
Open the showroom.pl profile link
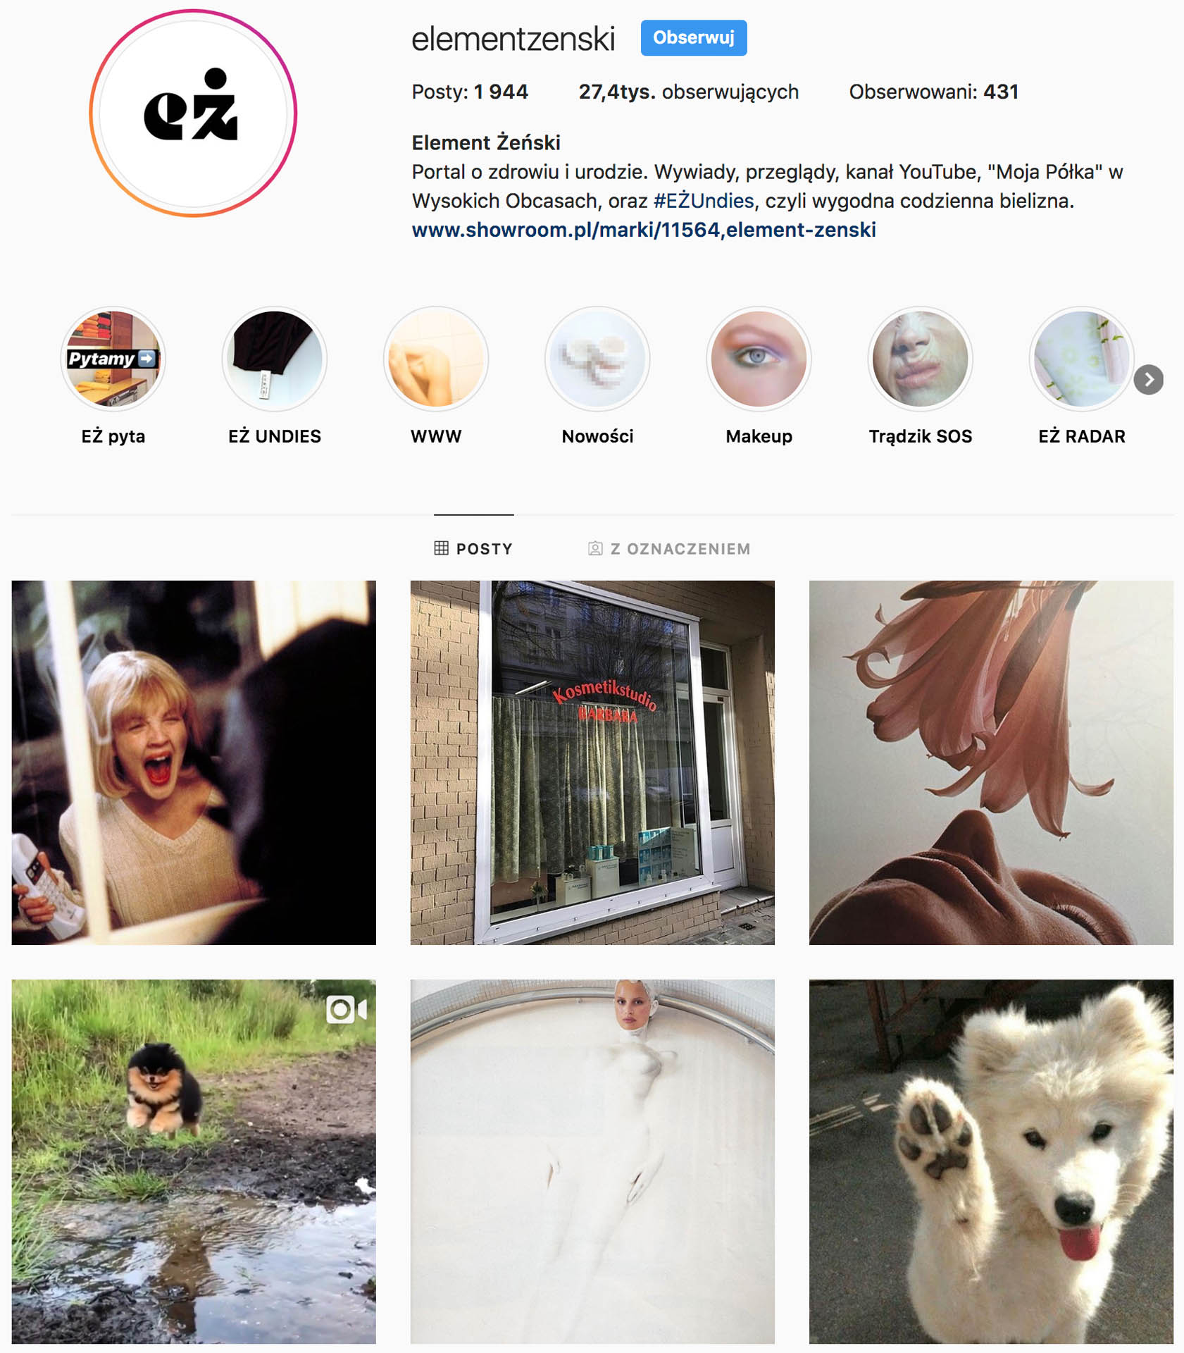click(x=644, y=230)
